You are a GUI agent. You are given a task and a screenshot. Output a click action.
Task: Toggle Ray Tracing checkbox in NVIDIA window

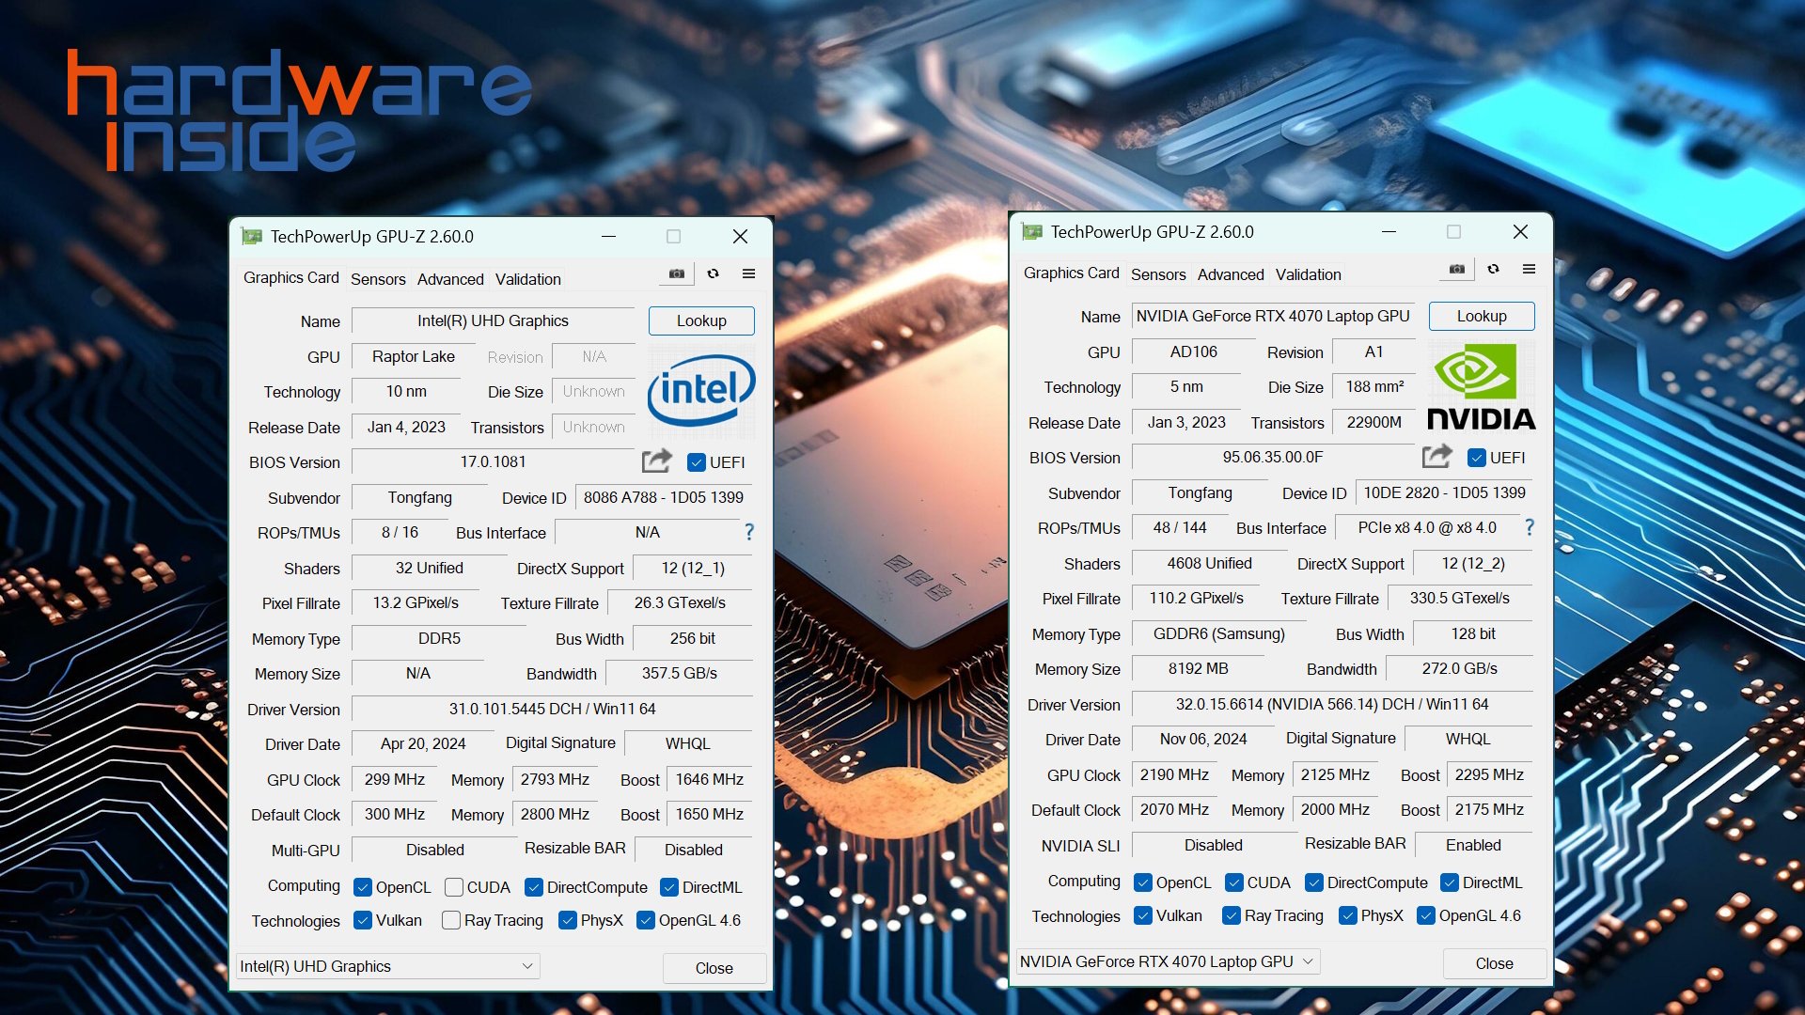click(1231, 915)
